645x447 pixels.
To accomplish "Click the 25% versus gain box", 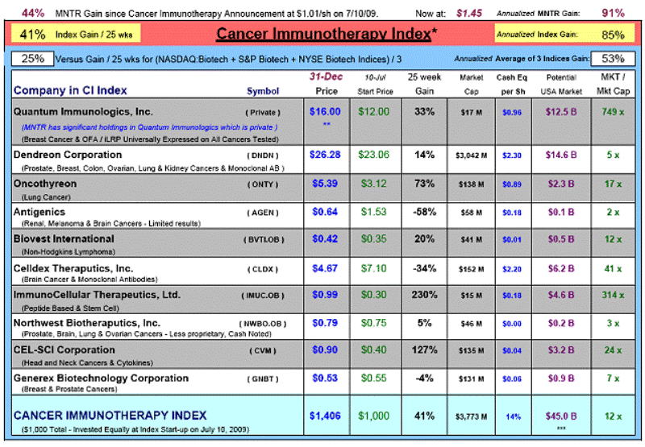I will (x=32, y=59).
